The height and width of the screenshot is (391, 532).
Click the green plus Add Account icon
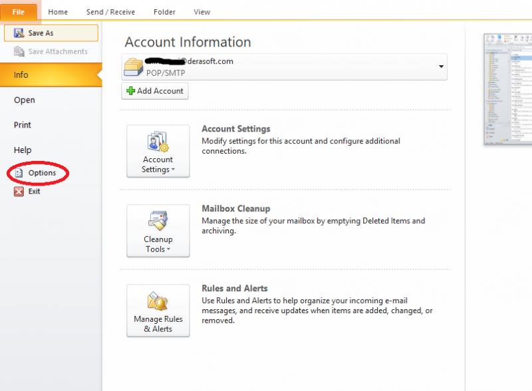pyautogui.click(x=130, y=91)
